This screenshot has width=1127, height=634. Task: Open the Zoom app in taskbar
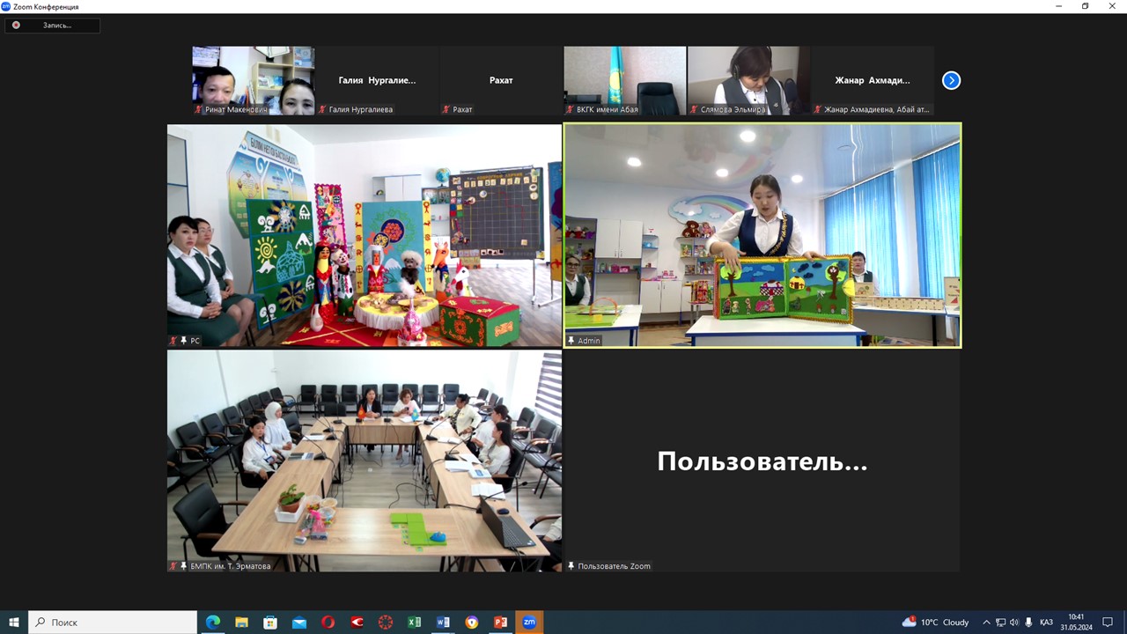point(529,623)
